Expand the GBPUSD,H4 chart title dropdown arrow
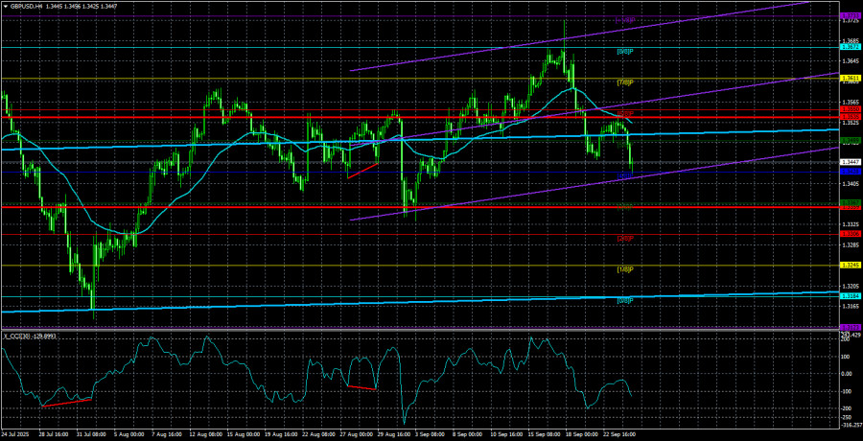863x441 pixels. pyautogui.click(x=5, y=6)
